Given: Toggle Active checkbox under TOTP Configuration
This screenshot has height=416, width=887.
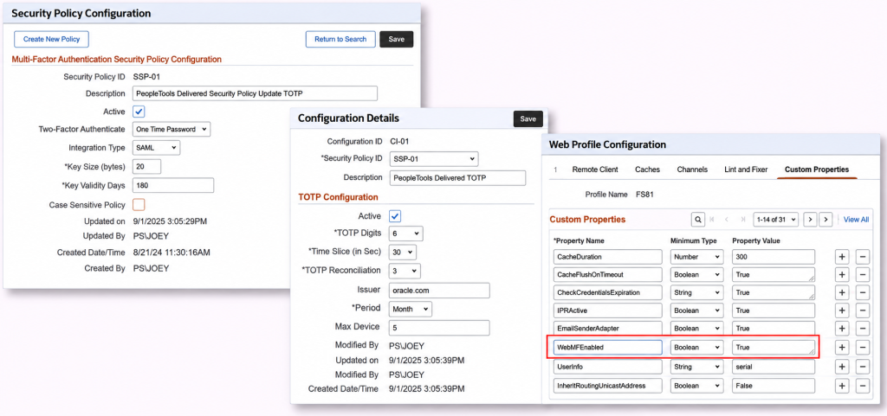Looking at the screenshot, I should 395,215.
